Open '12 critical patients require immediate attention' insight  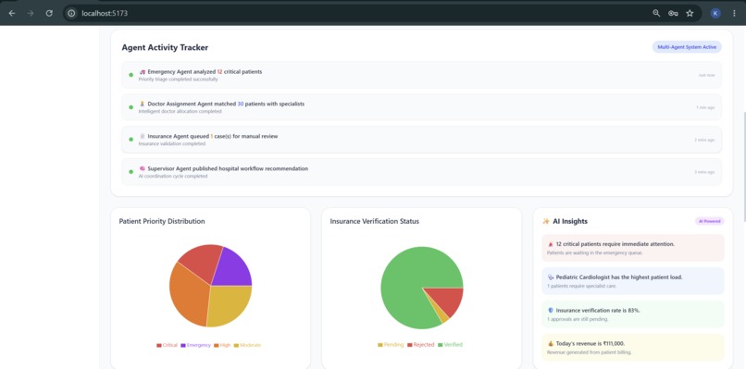pos(633,248)
